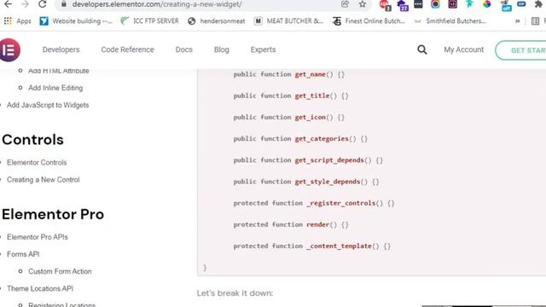Bookmark this page with the star icon
Viewport: 546px width, 307px height.
pos(363,4)
